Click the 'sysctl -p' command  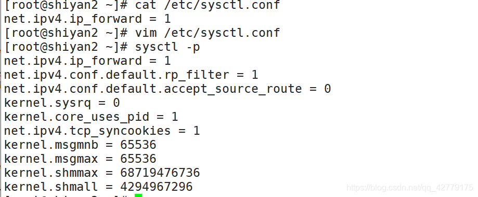click(x=167, y=47)
